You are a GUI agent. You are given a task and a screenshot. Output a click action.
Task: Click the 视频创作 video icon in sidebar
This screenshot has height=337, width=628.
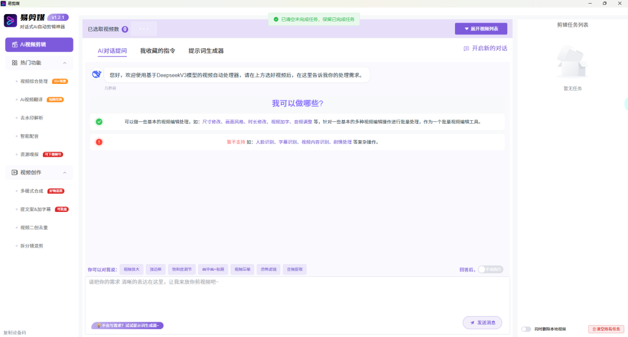(15, 172)
